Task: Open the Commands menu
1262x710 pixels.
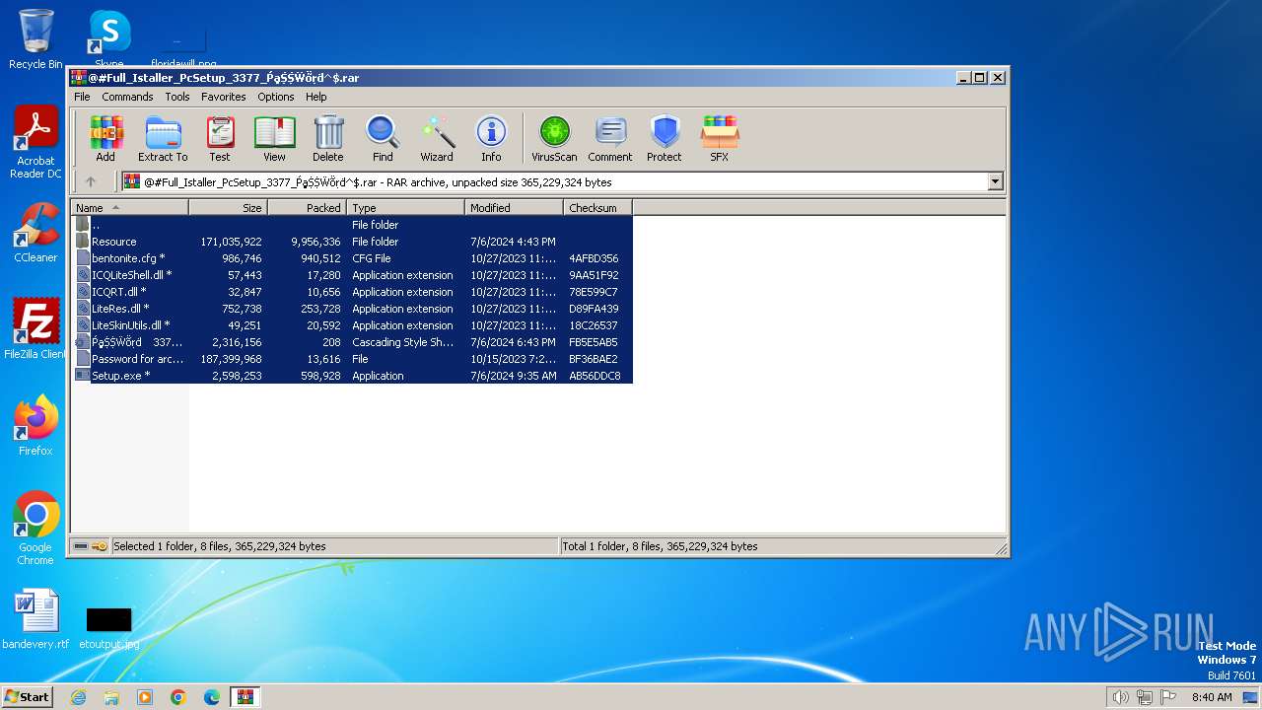Action: (x=127, y=97)
